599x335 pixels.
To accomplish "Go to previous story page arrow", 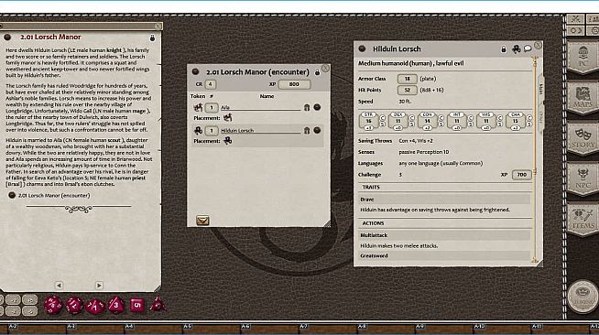I will pyautogui.click(x=59, y=285).
